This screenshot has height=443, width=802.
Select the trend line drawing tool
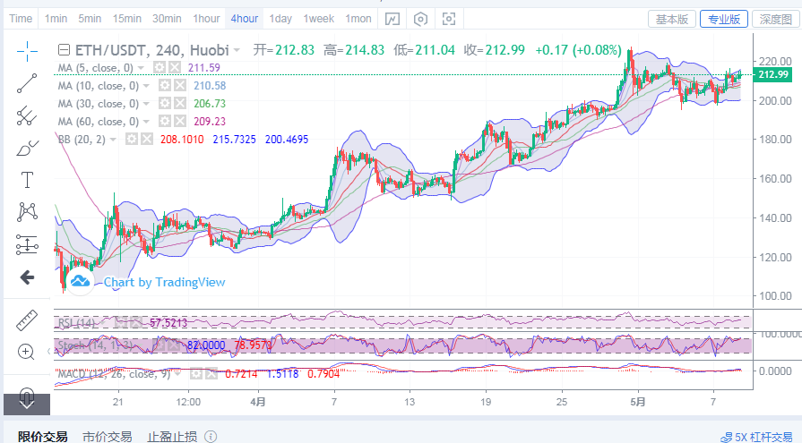(27, 82)
